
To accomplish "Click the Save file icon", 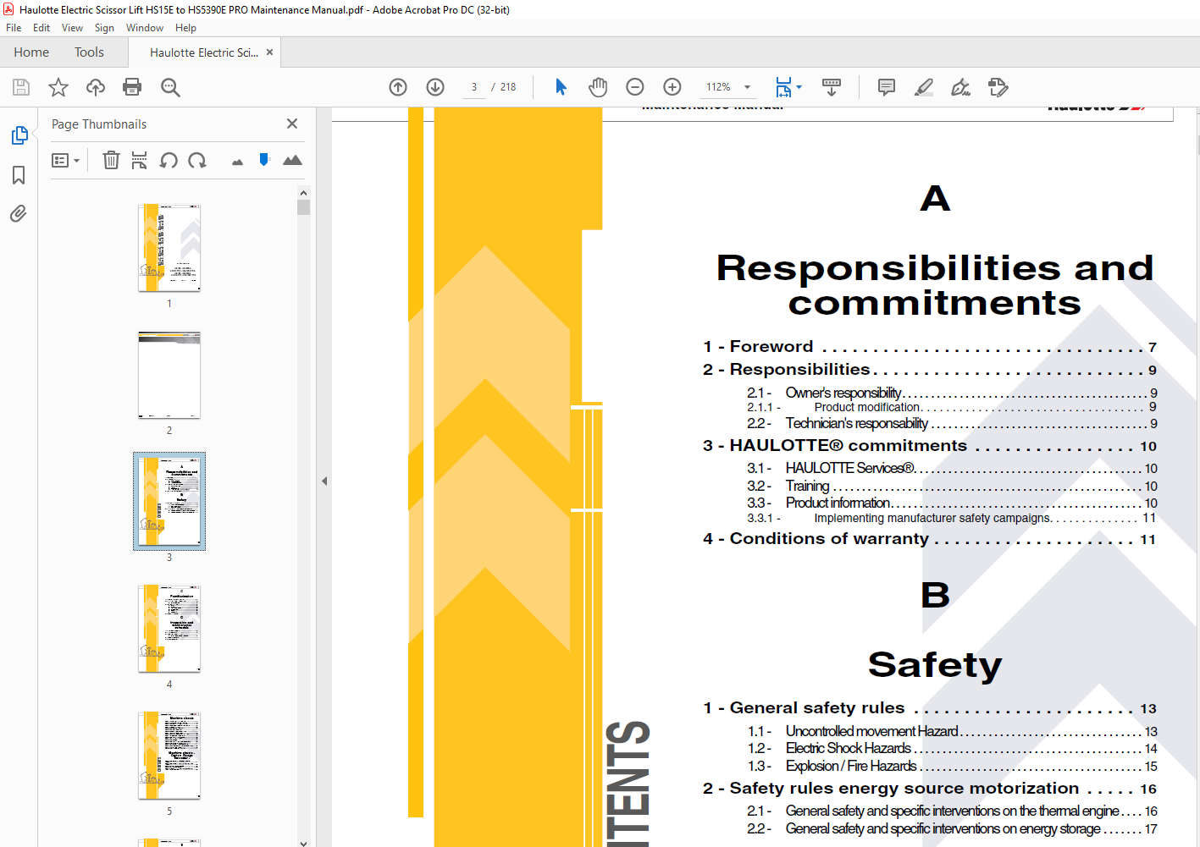I will point(21,87).
